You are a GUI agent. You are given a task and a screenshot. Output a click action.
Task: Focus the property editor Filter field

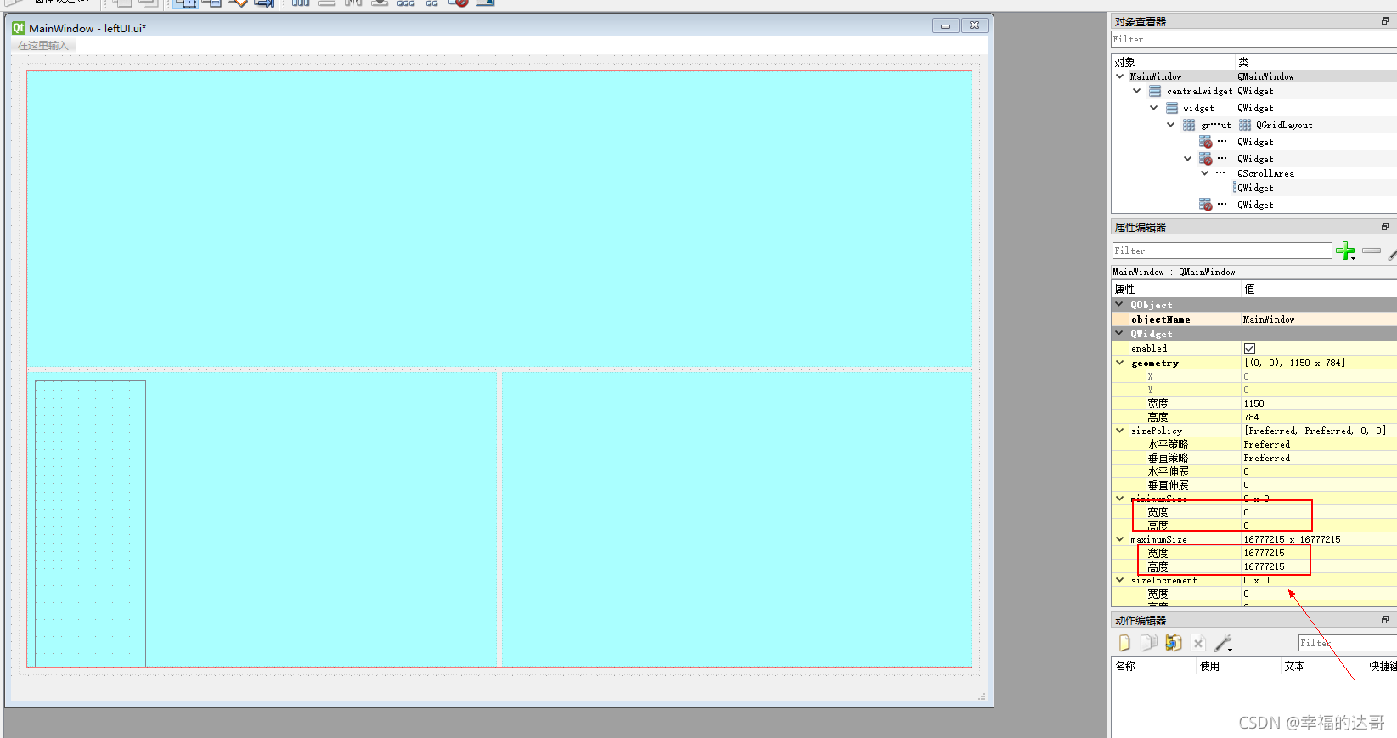click(x=1222, y=251)
